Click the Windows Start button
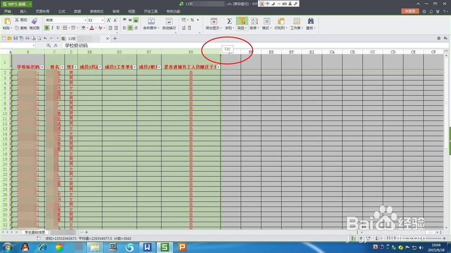The width and height of the screenshot is (451, 253). pyautogui.click(x=7, y=247)
